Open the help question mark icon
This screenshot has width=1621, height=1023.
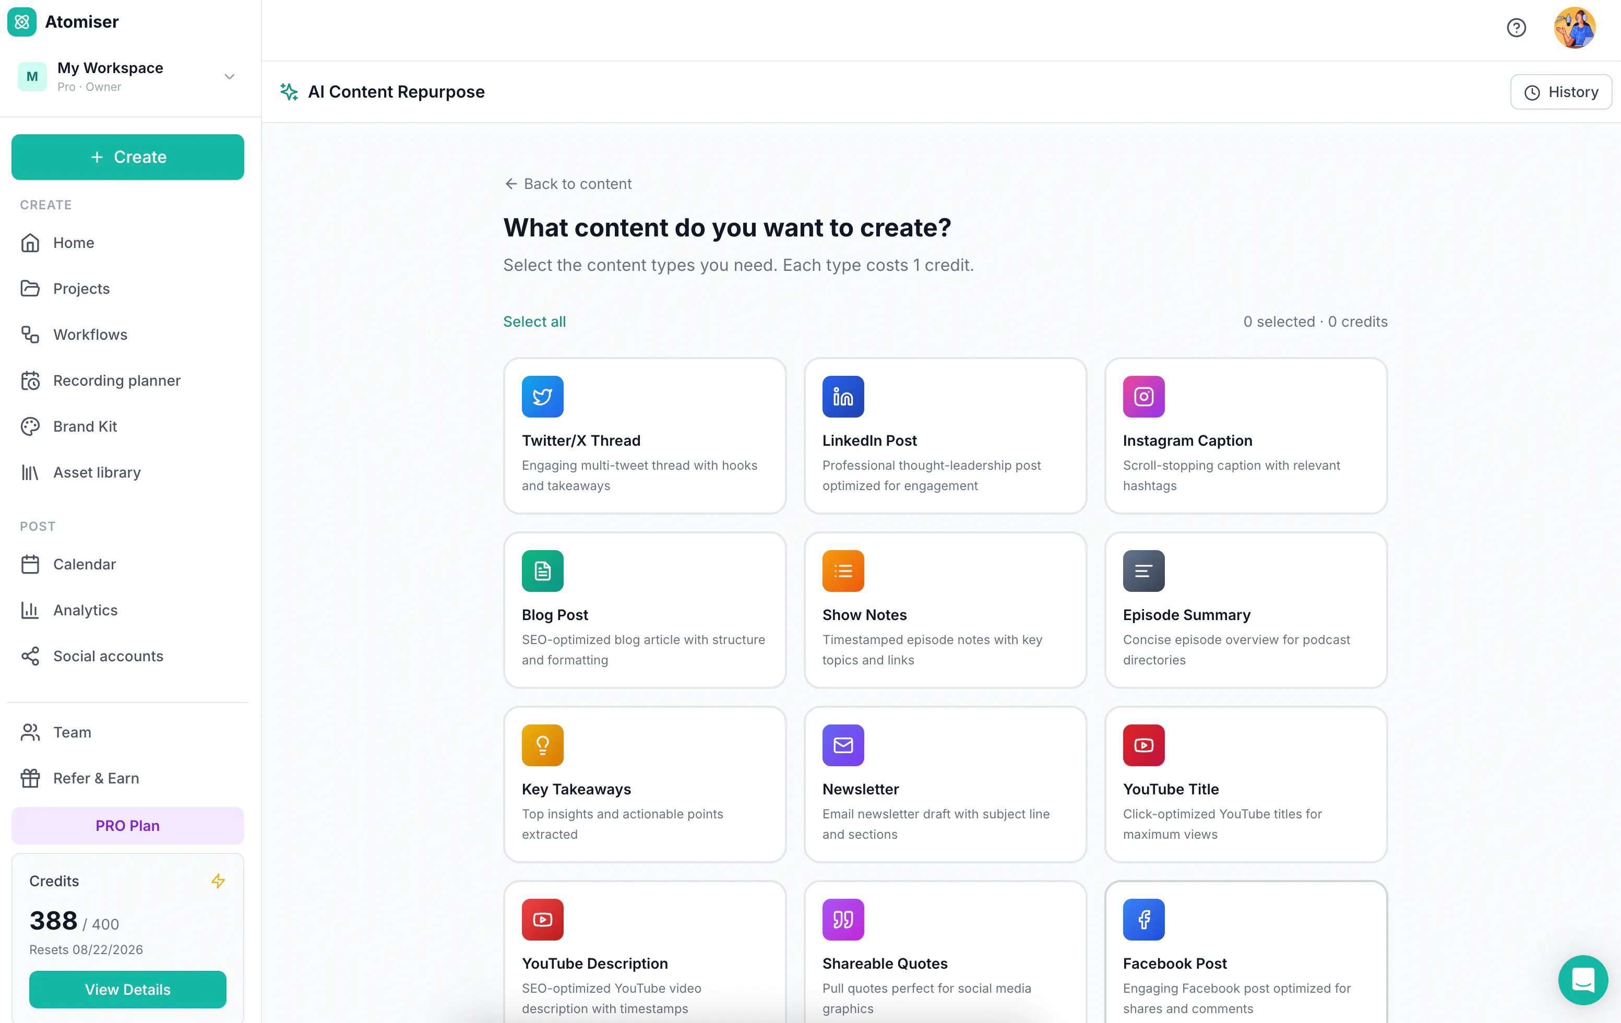1516,28
